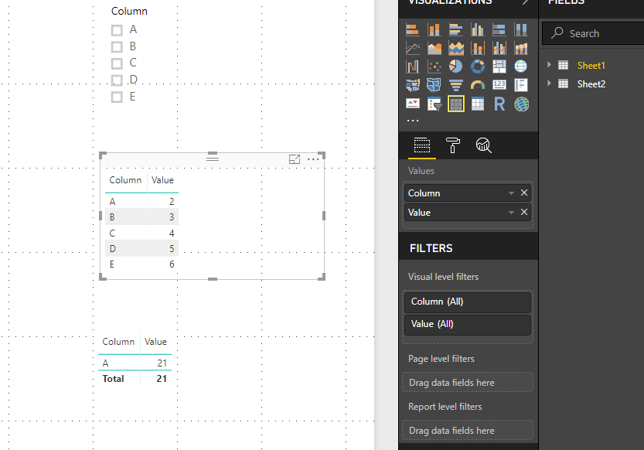644x450 pixels.
Task: Tick slicer checkbox E
Action: [117, 97]
